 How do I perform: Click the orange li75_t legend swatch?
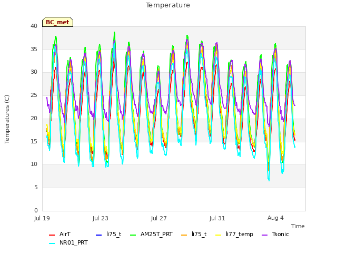tap(184, 235)
